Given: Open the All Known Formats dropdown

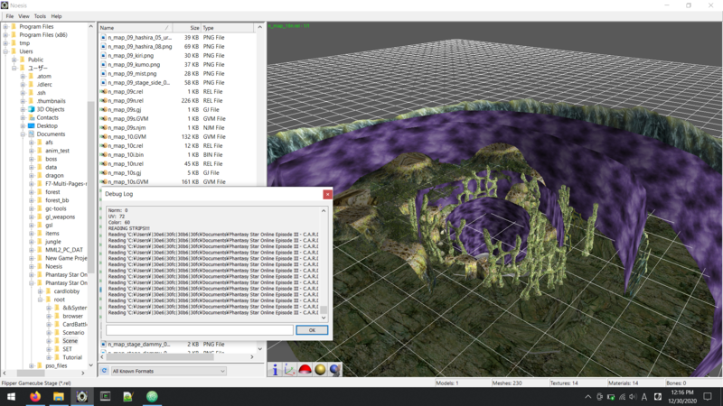Looking at the screenshot, I should pyautogui.click(x=168, y=371).
